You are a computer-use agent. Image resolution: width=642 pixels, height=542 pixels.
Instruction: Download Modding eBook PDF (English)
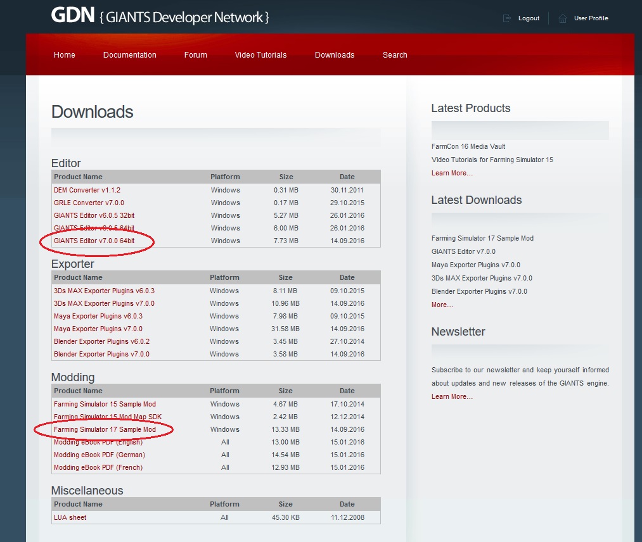[x=98, y=442]
